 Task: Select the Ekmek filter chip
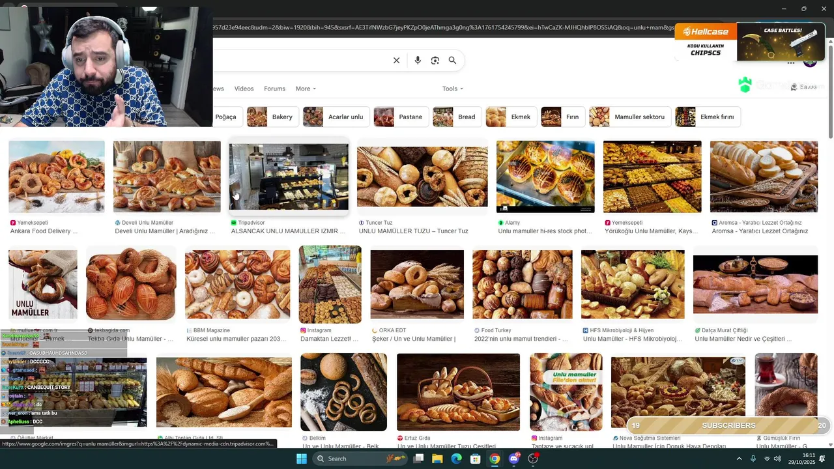tap(511, 117)
